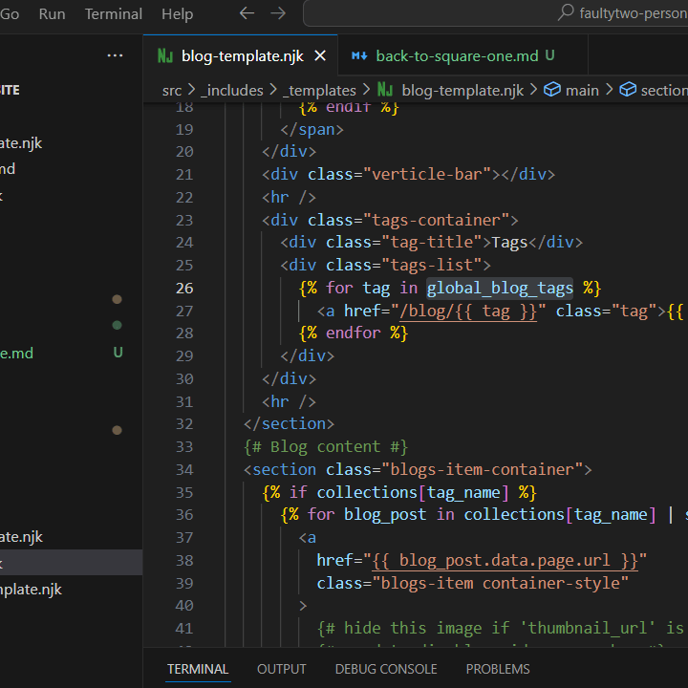Open the Run menu

[x=53, y=13]
